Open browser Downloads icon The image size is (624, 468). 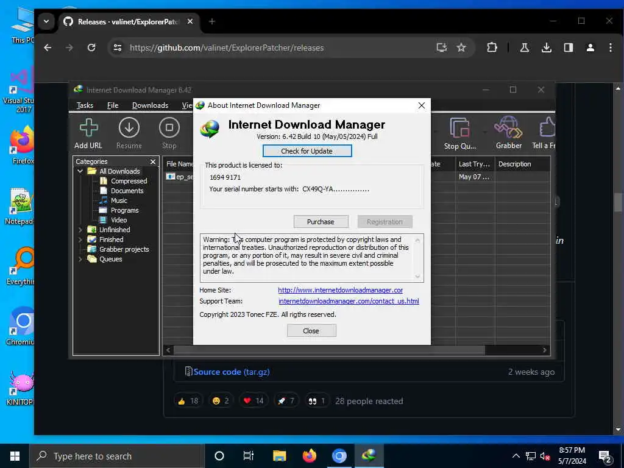(x=547, y=48)
